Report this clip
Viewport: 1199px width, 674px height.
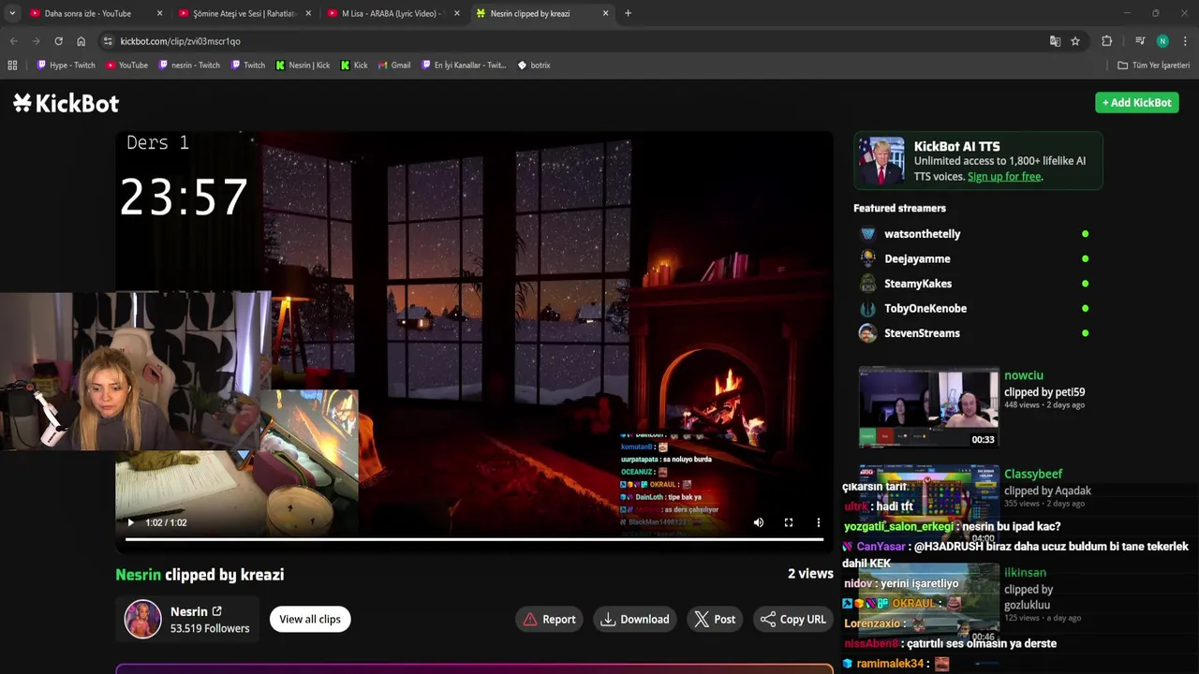[x=549, y=619]
